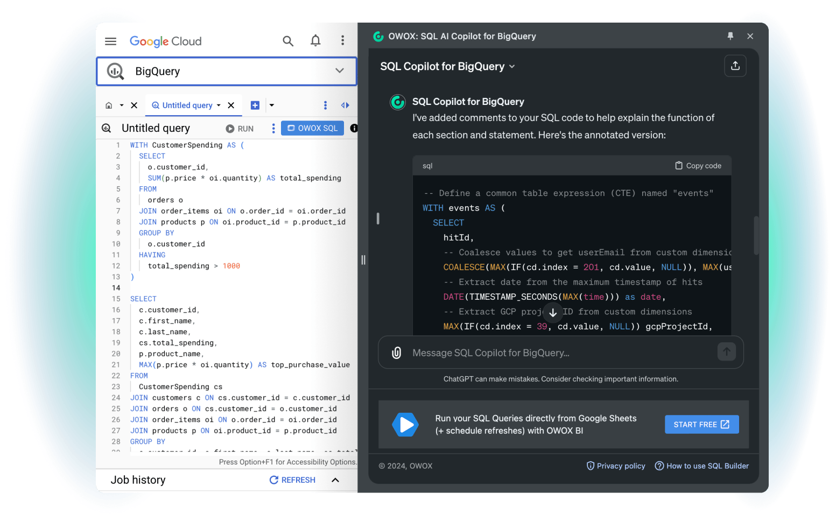Copy code from the sql block

[x=698, y=166]
